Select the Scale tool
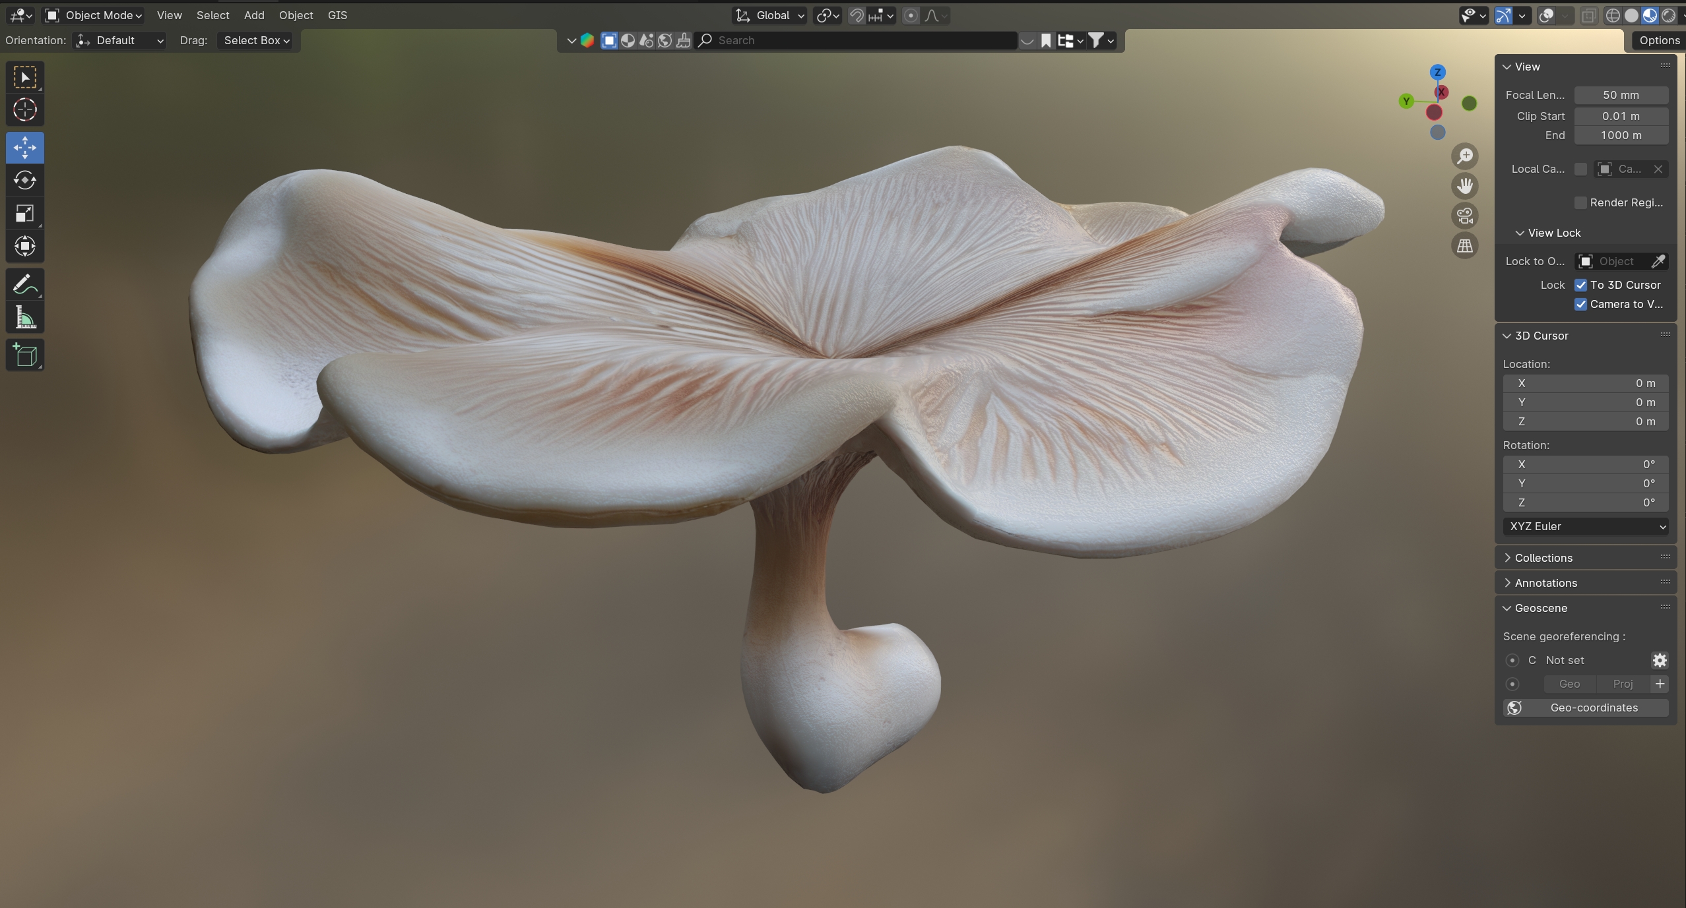This screenshot has height=908, width=1686. point(25,213)
